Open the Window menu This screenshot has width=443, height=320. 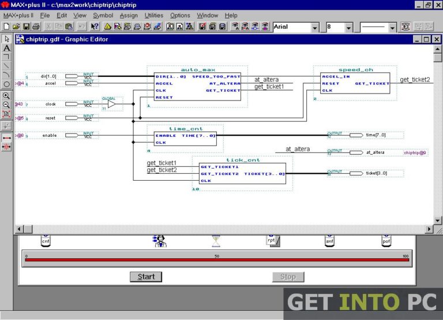[x=208, y=15]
